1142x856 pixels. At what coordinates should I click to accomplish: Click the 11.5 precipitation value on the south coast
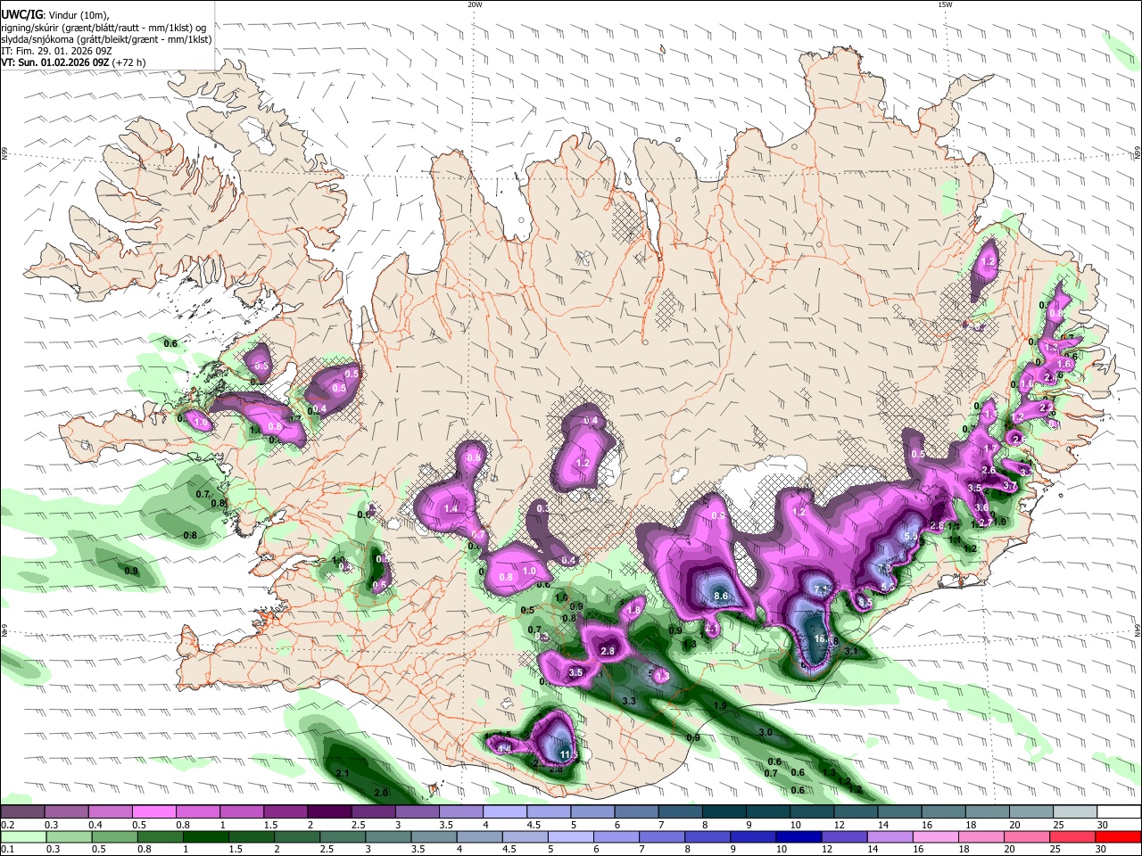pos(568,754)
